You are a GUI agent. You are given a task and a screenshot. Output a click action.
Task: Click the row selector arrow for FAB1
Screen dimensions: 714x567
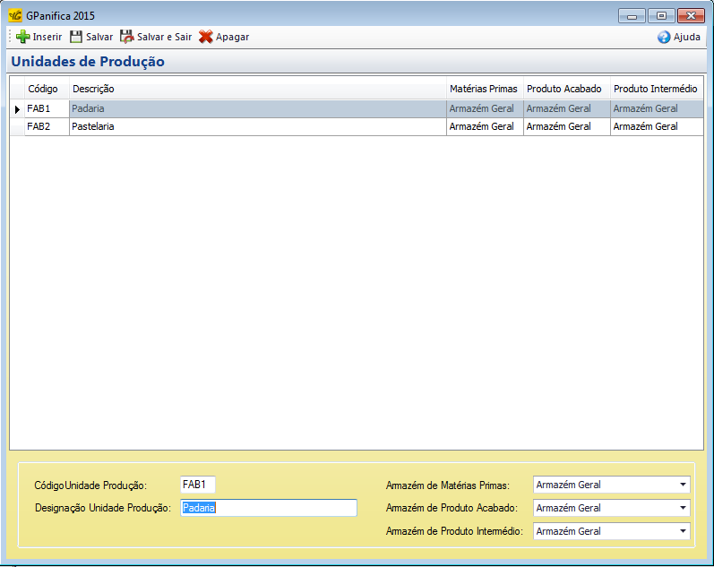[x=17, y=109]
